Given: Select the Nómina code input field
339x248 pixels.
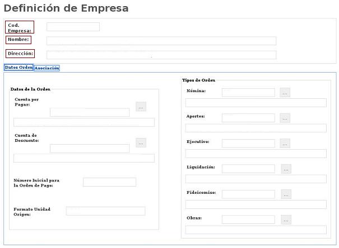Looking at the screenshot, I should pyautogui.click(x=248, y=93).
